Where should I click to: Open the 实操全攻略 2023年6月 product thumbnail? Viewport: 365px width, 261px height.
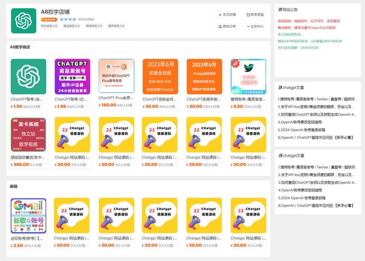(160, 76)
